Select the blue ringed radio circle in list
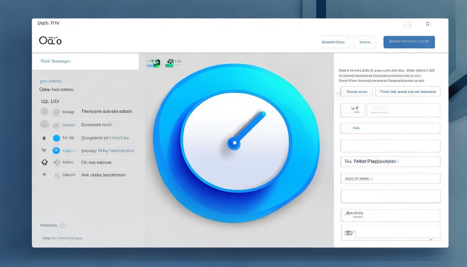The width and height of the screenshot is (467, 267). [56, 151]
